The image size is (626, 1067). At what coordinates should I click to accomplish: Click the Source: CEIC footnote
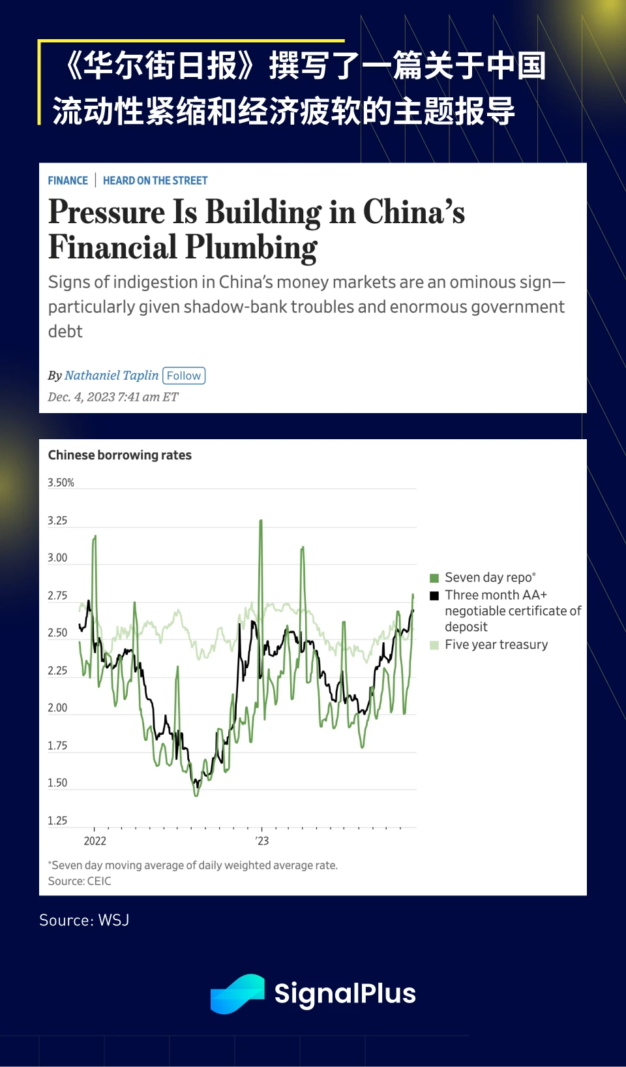(x=80, y=881)
